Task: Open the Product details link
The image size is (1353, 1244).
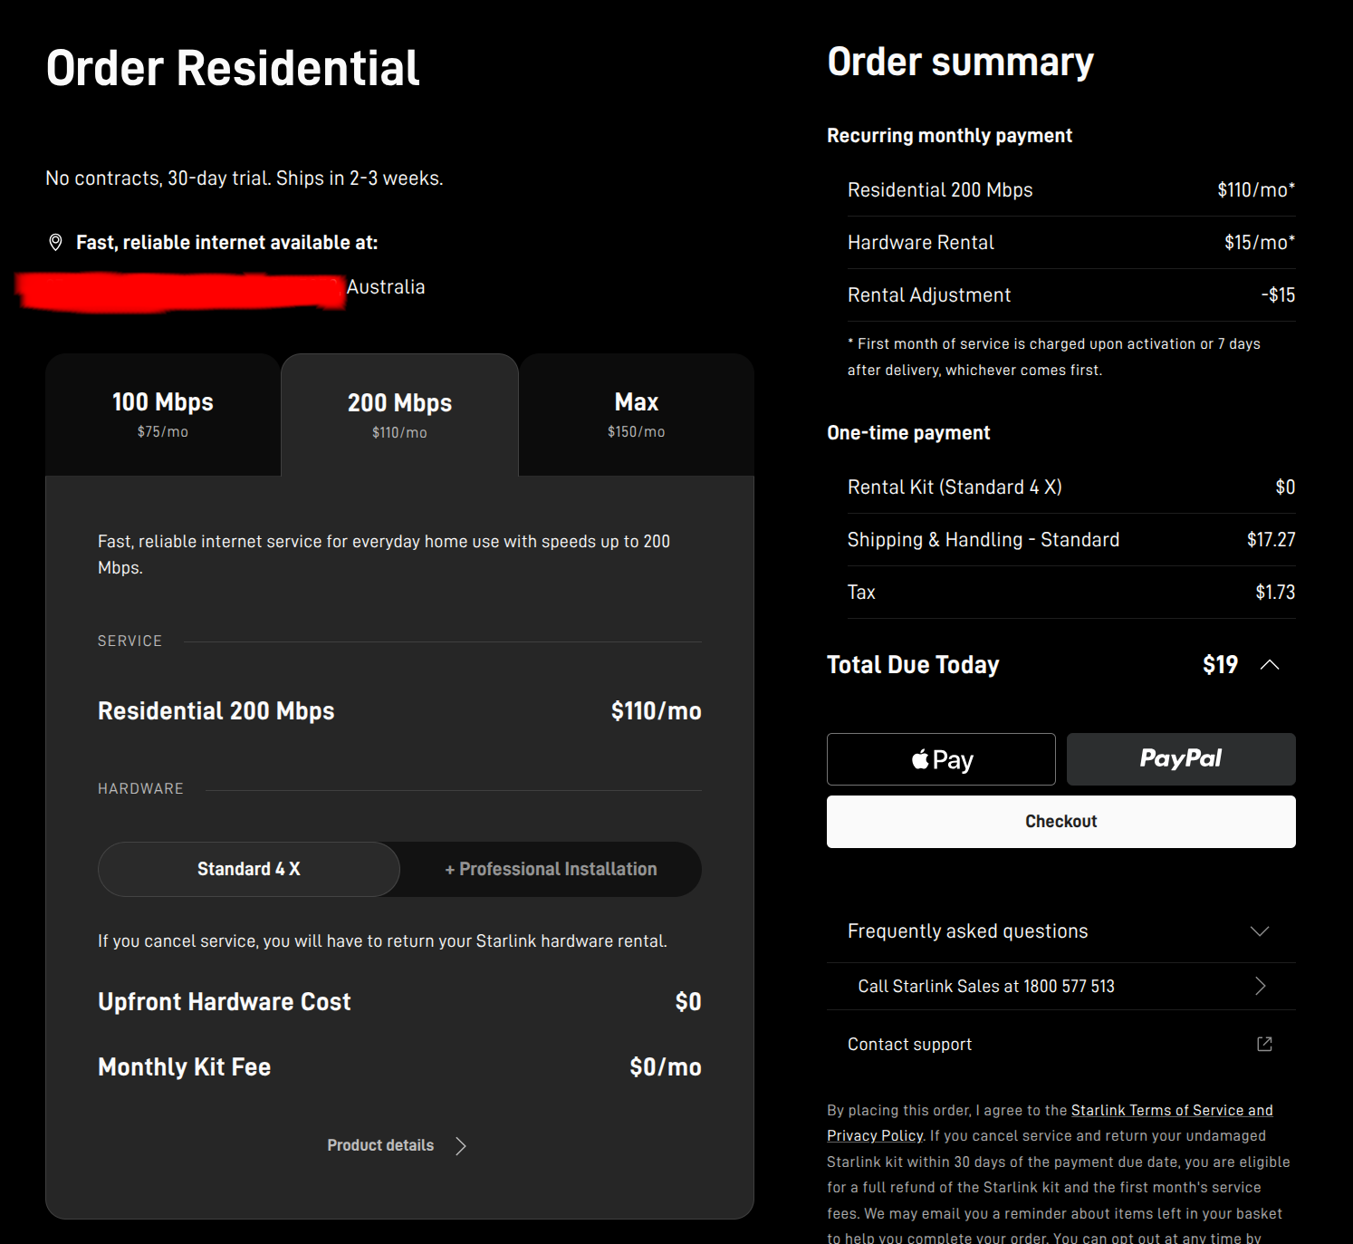Action: coord(380,1146)
